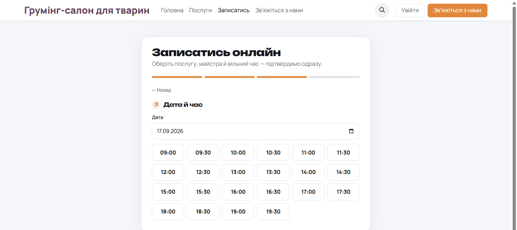Go back with the ← Назад link
The width and height of the screenshot is (517, 230).
point(162,90)
